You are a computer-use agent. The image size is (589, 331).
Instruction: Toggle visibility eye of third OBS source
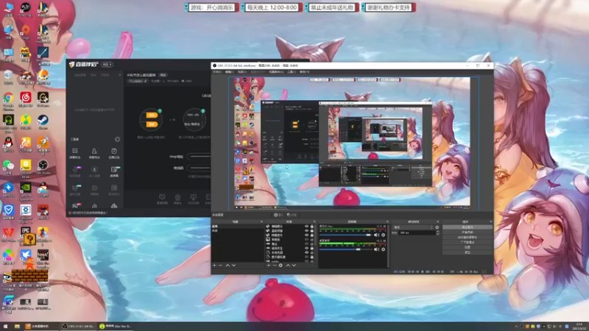(x=306, y=235)
